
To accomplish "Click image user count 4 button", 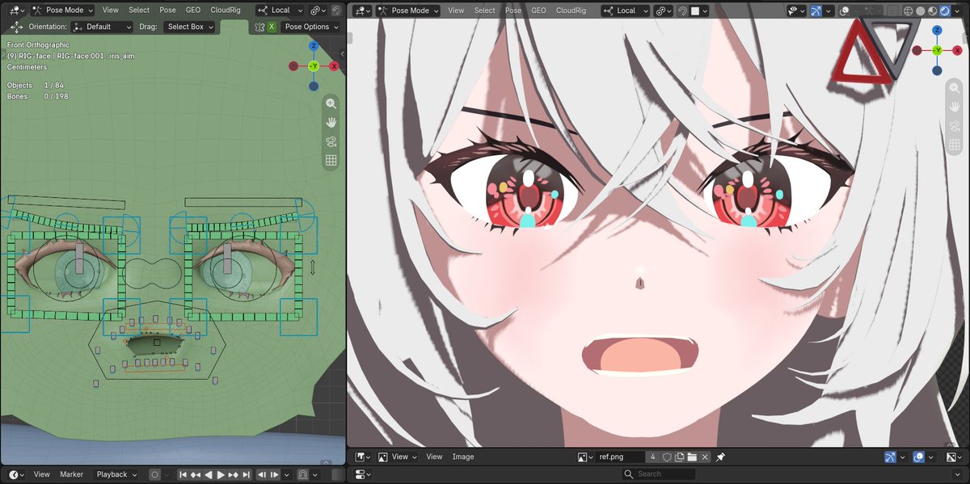I will coord(653,457).
